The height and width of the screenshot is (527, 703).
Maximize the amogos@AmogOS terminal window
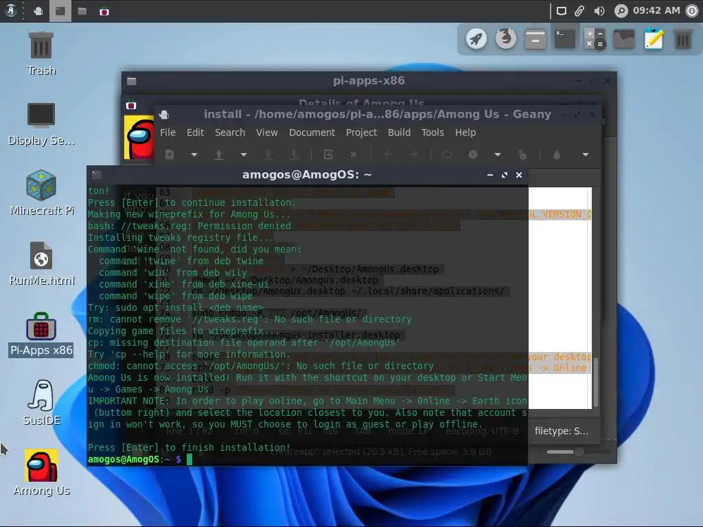[x=505, y=175]
